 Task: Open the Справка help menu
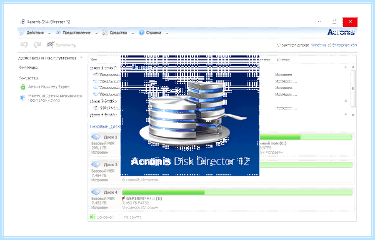(154, 32)
